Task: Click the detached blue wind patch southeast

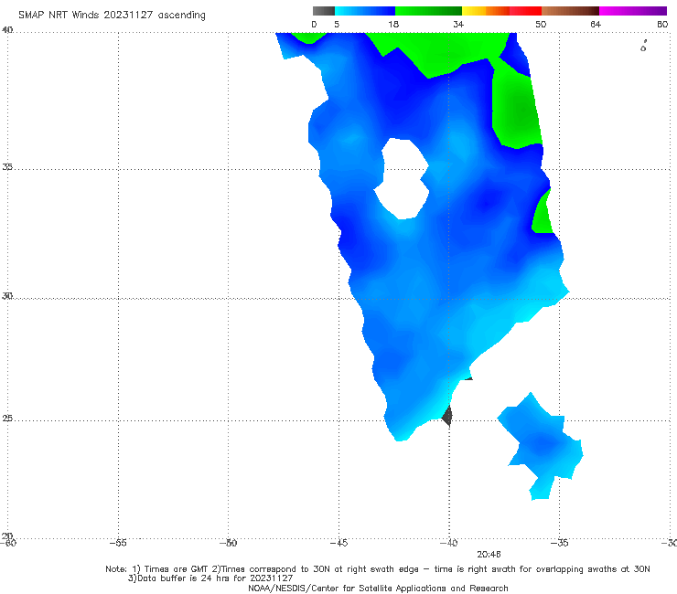Action: pos(541,446)
